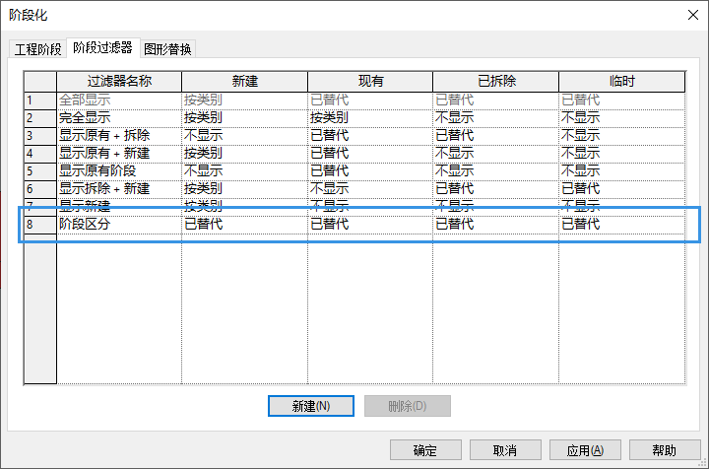Select row header number 5
This screenshot has width=709, height=469.
(40, 171)
